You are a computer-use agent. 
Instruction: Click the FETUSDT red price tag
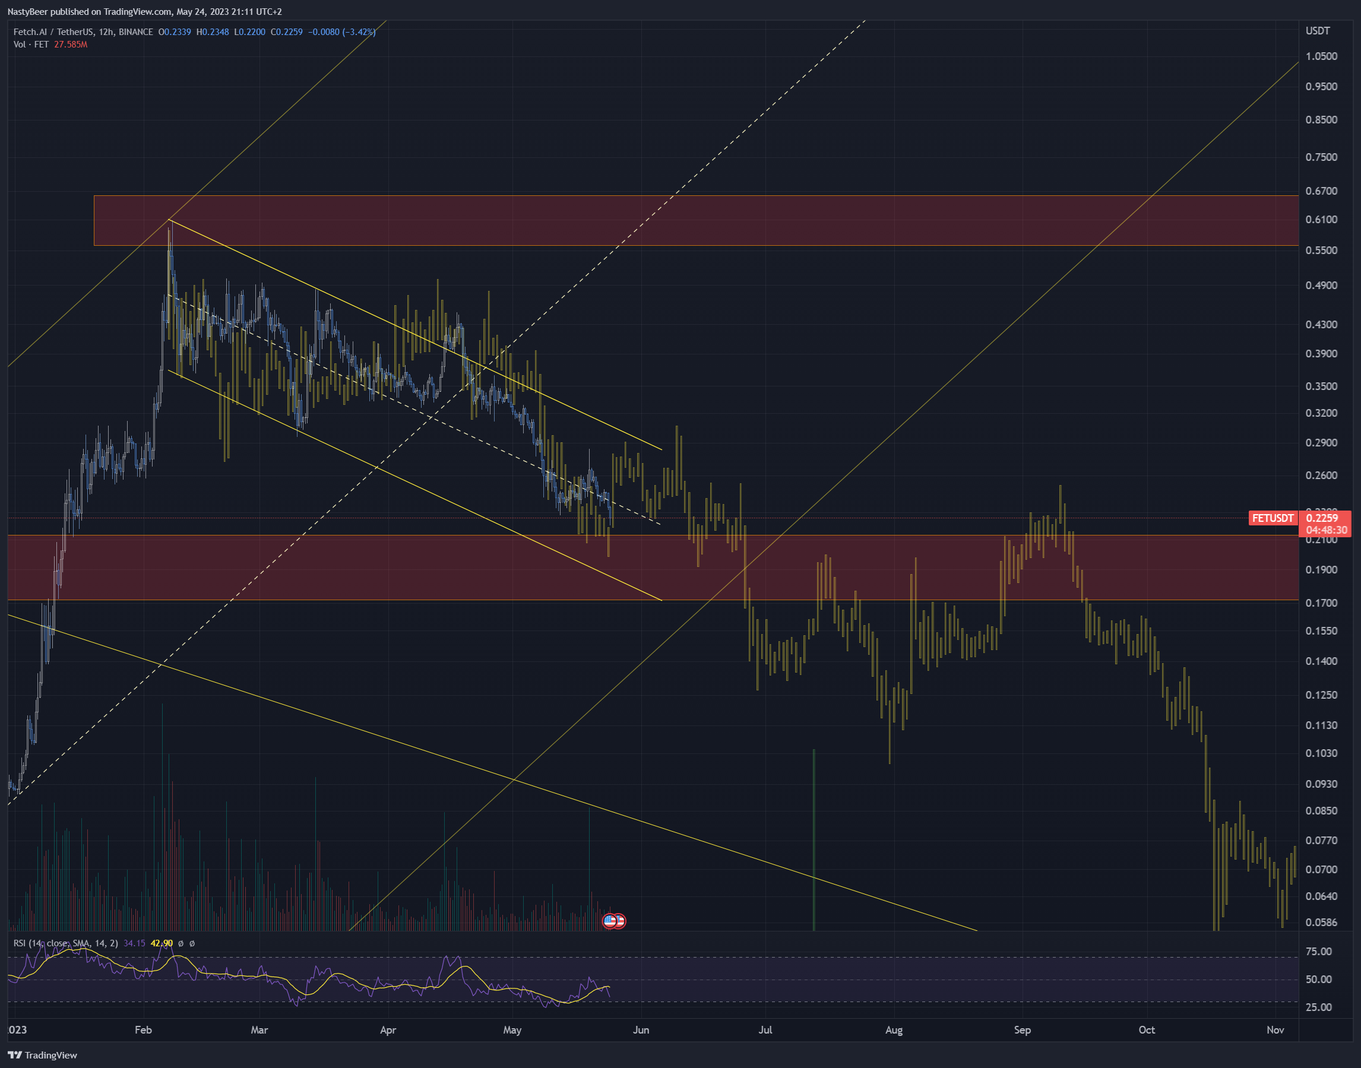click(1273, 518)
